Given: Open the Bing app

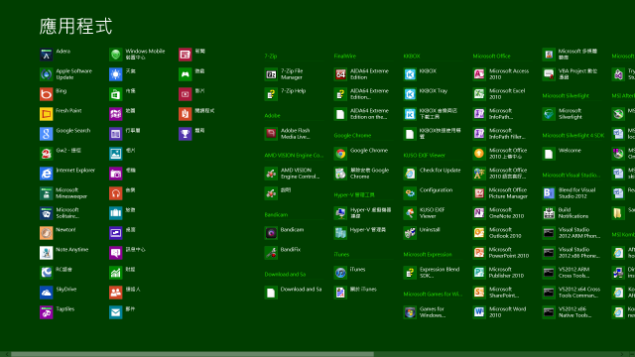Looking at the screenshot, I should pos(47,94).
